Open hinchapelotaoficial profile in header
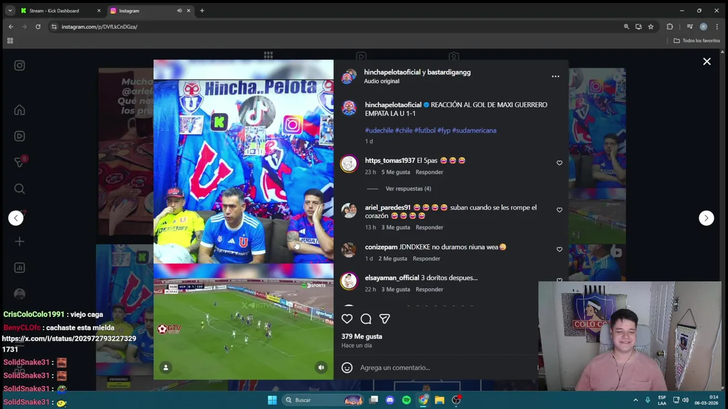Viewport: 728px width, 409px height. 392,72
